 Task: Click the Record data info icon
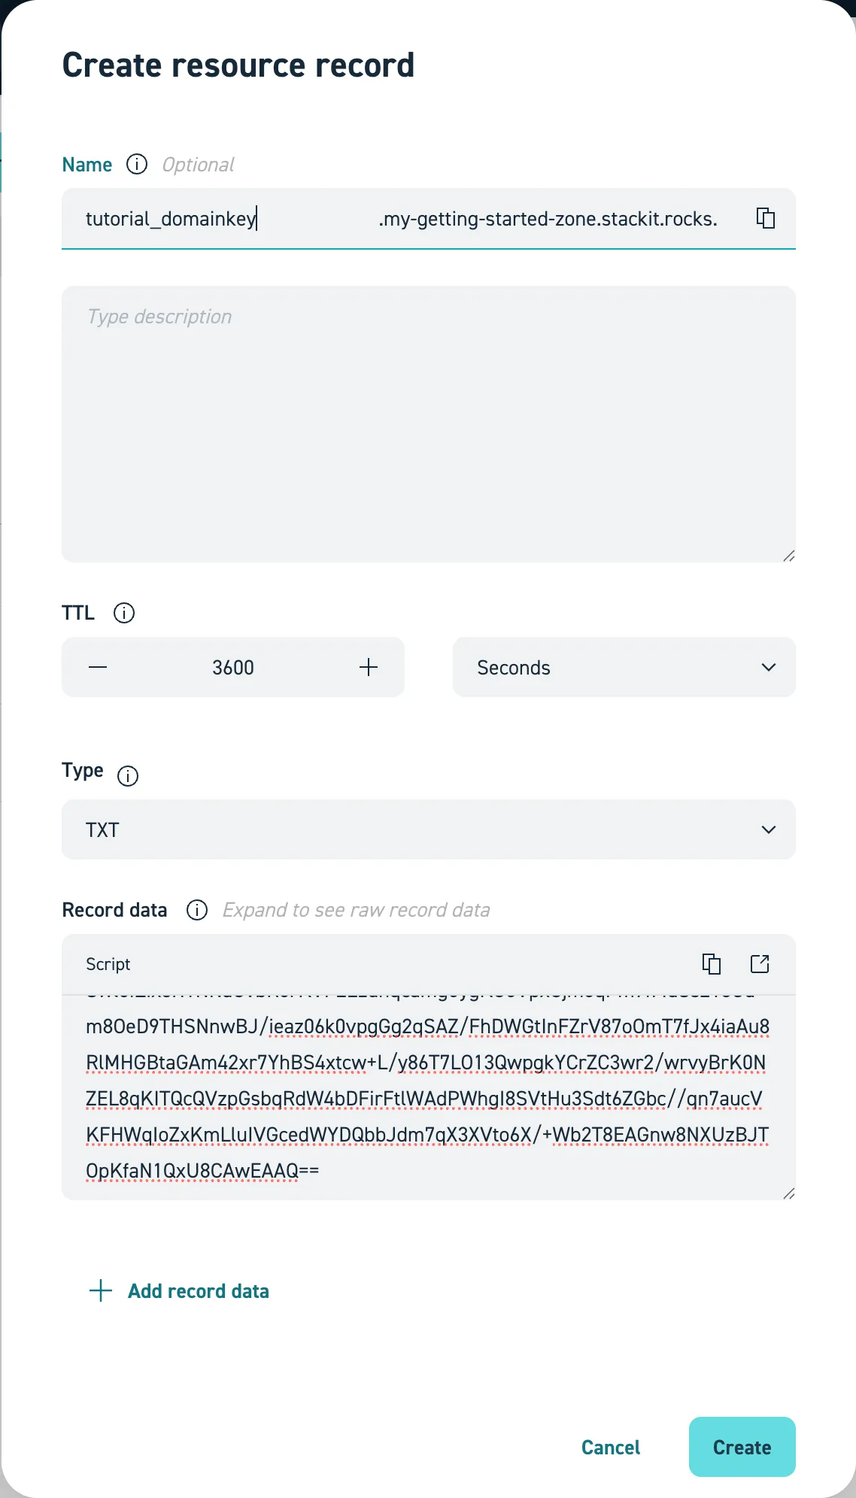(196, 911)
